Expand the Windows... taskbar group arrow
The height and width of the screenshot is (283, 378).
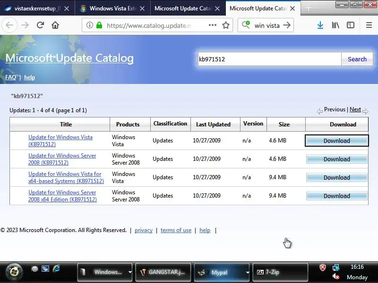(x=130, y=272)
